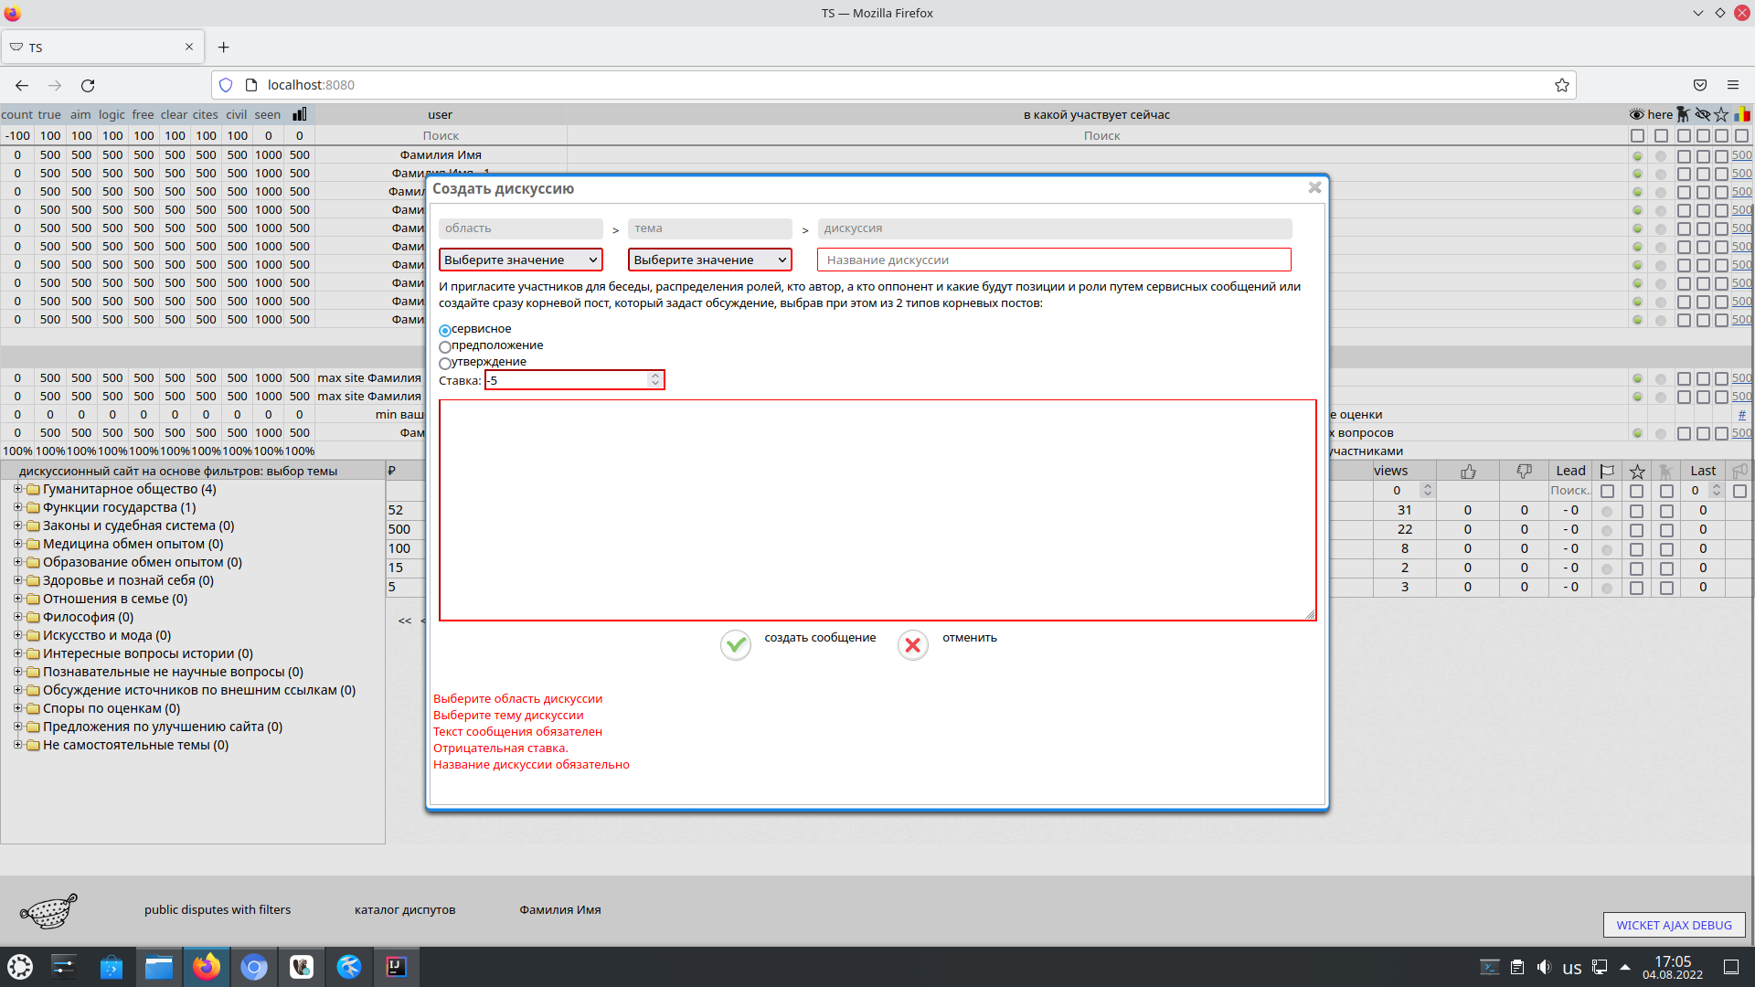This screenshot has width=1755, height=987.
Task: Click the dog icon in users table header
Action: click(x=1683, y=114)
